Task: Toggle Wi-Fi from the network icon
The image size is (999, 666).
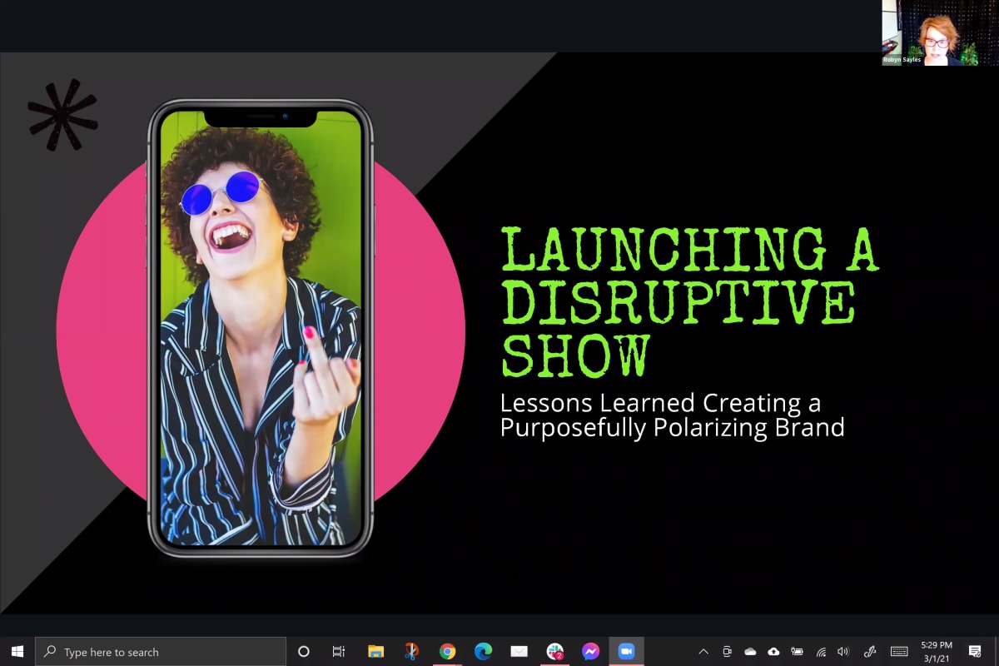Action: click(821, 651)
